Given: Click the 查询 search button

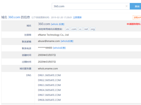Looking at the screenshot, I should point(135,6).
